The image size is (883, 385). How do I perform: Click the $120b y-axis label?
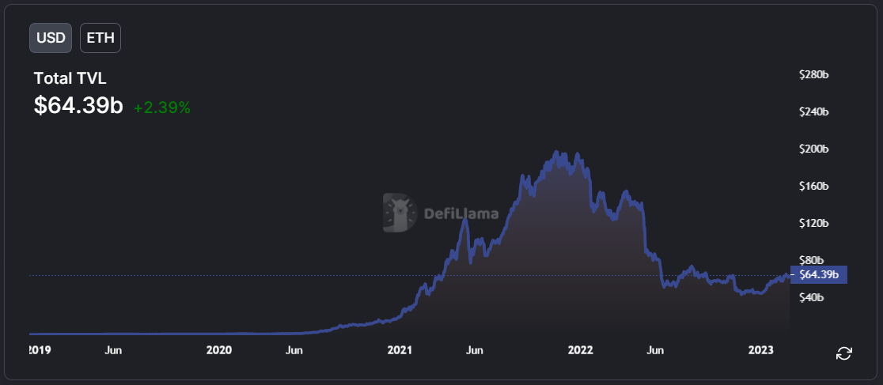814,224
